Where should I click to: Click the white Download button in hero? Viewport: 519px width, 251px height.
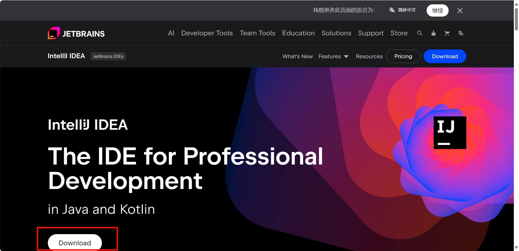pos(75,243)
